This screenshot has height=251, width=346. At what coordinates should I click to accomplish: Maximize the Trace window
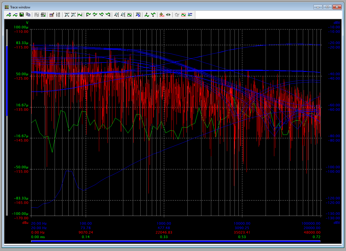coord(327,7)
